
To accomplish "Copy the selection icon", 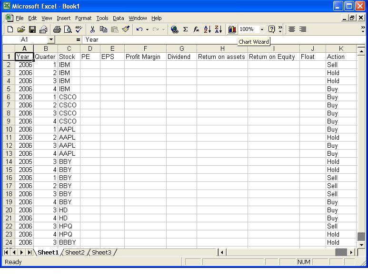I will (x=103, y=29).
